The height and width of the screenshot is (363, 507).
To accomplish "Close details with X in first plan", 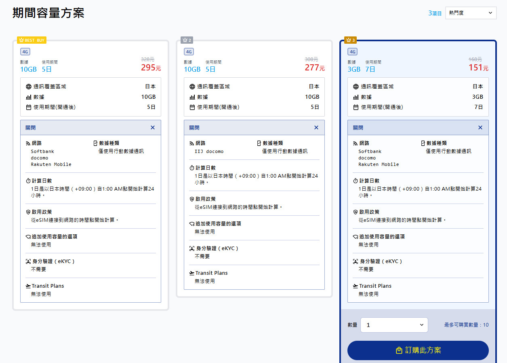I will click(153, 127).
